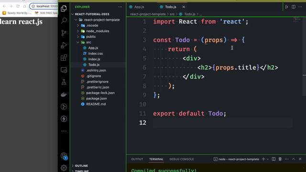Expand the Timeline section

point(82,171)
